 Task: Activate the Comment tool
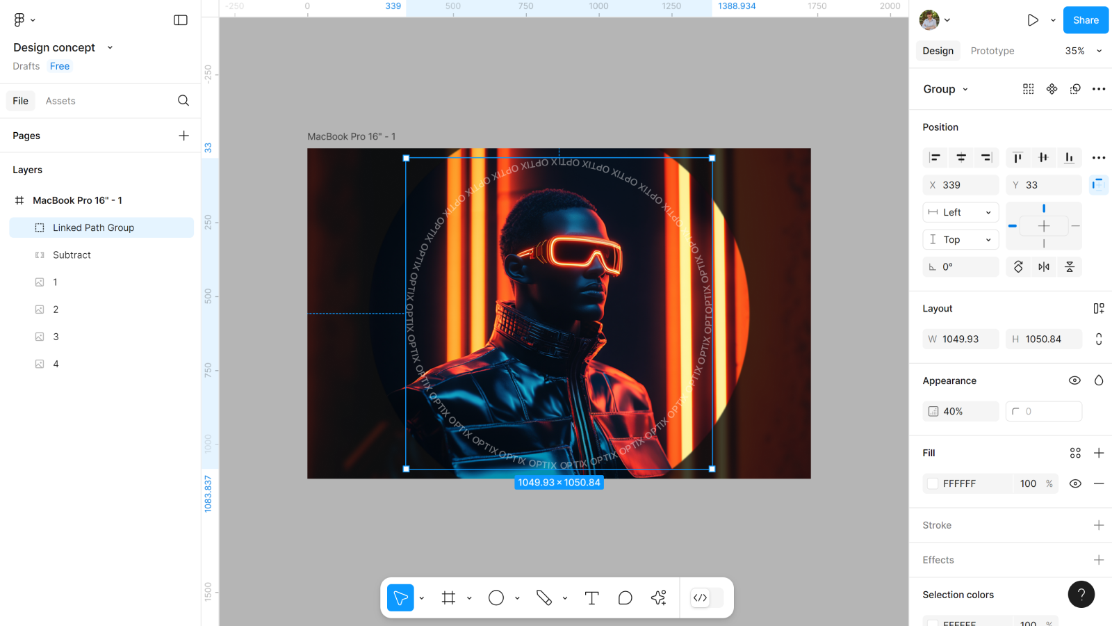click(625, 598)
